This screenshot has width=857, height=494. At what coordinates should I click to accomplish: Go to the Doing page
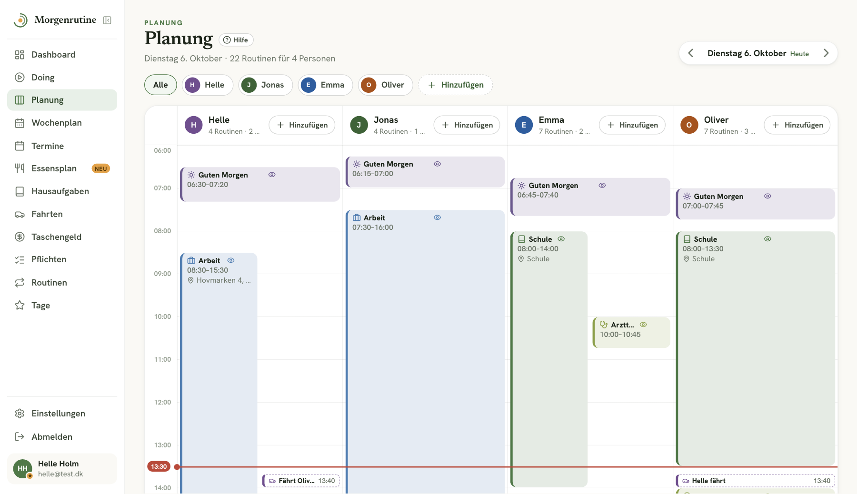[62, 78]
